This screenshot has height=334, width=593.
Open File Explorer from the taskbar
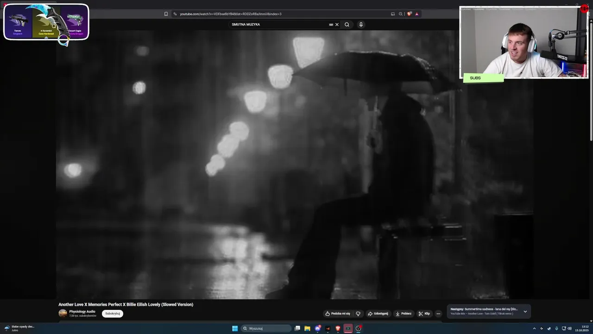(x=307, y=328)
